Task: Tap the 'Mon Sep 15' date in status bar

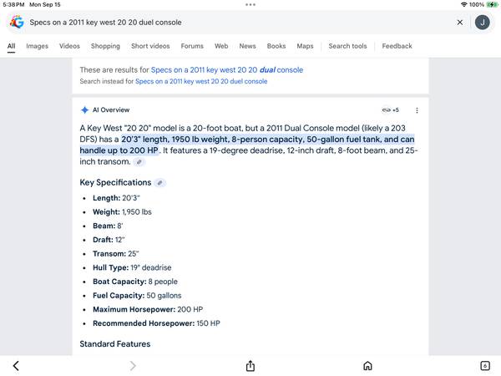Action: coord(45,4)
